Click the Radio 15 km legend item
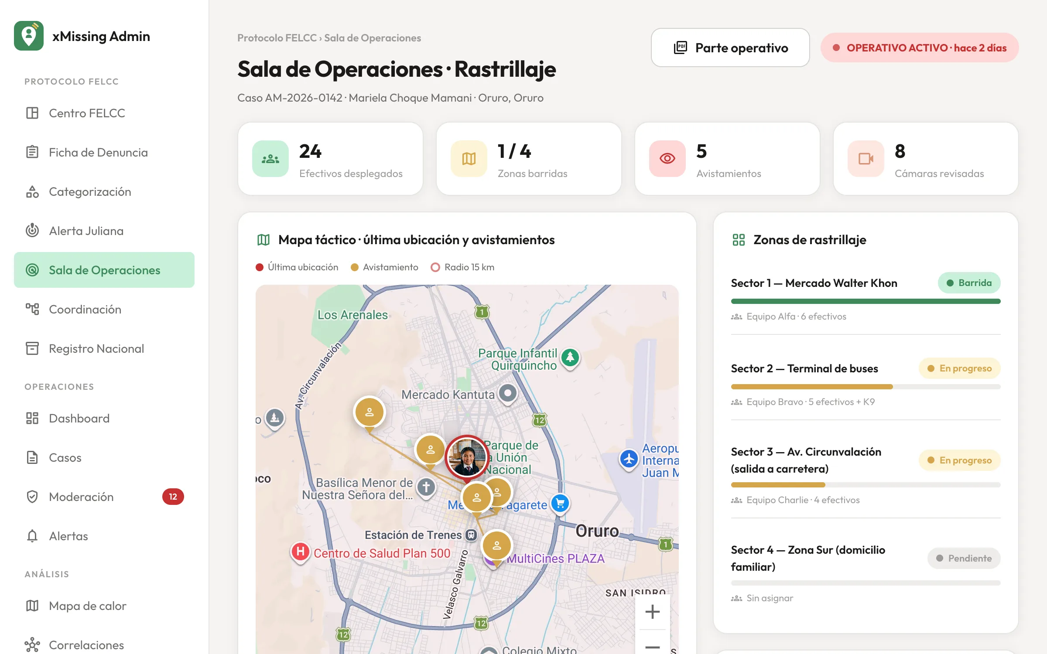Viewport: 1047px width, 654px height. click(462, 267)
